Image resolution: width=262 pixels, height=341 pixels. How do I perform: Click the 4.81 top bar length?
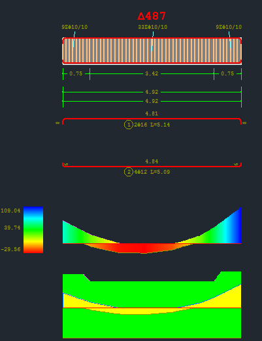(x=152, y=113)
